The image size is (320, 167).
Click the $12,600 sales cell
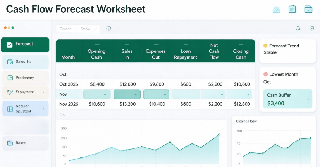pos(127,84)
